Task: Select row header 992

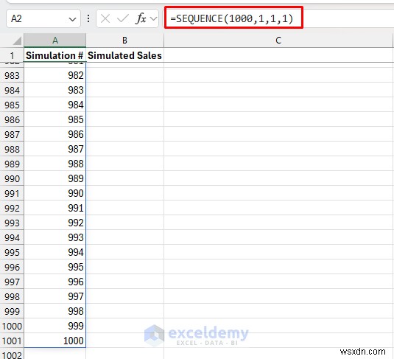Action: (x=12, y=208)
